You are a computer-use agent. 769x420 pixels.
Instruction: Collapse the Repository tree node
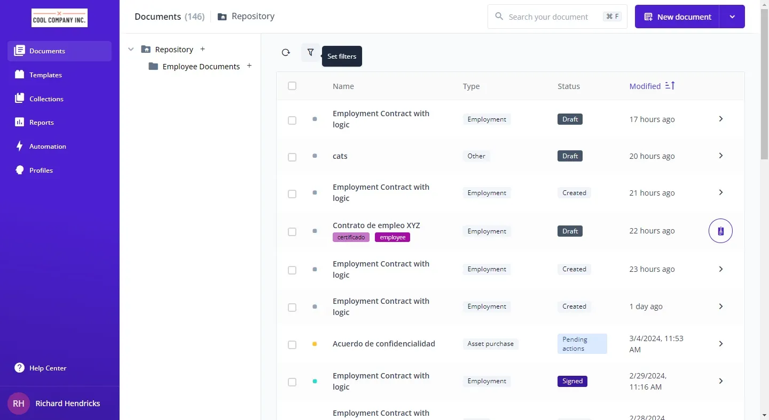coord(131,49)
